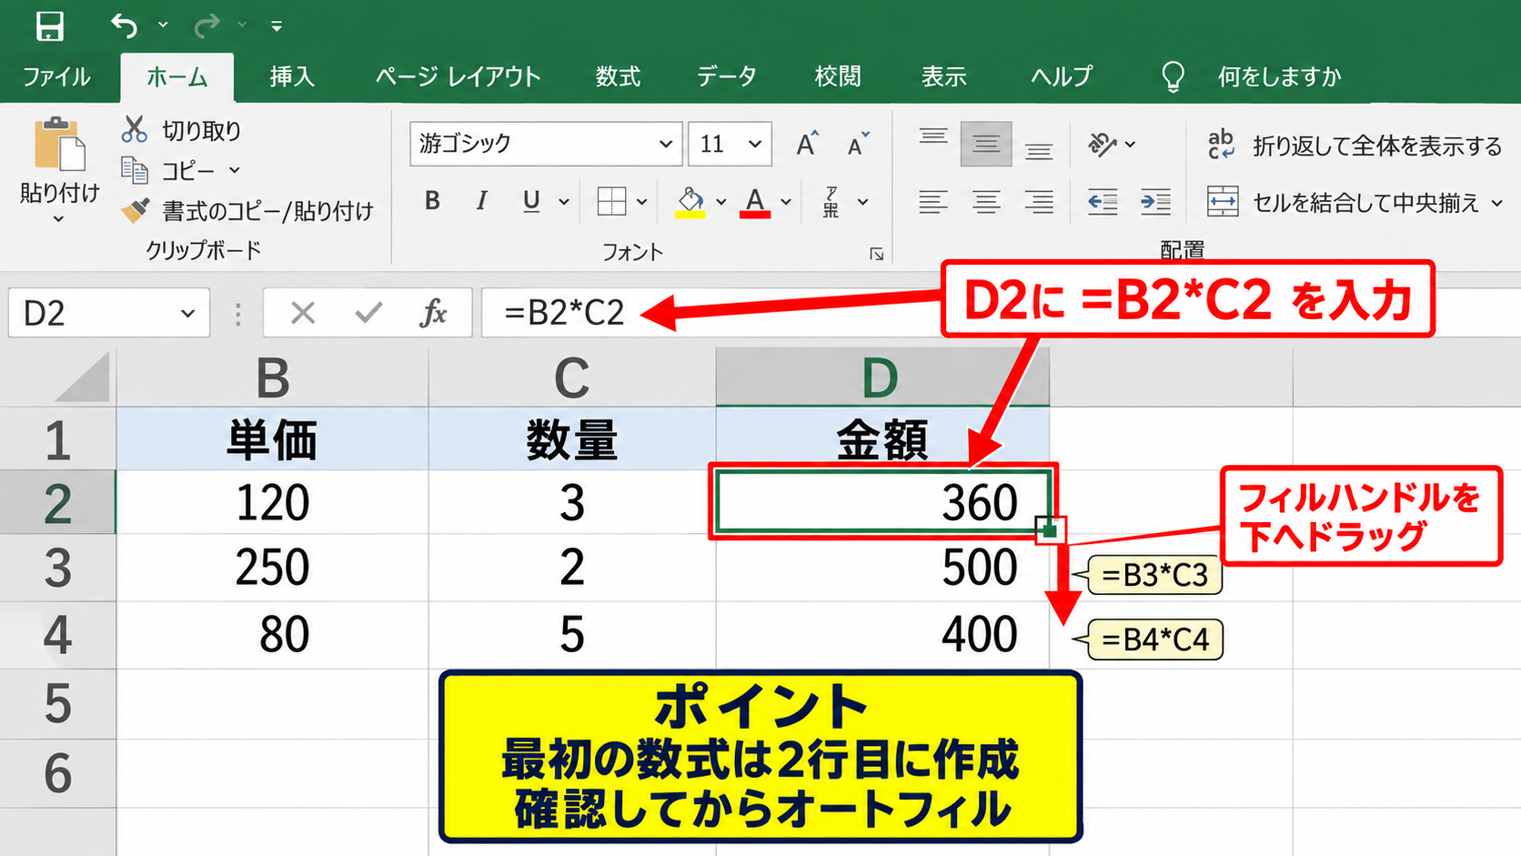Toggle Bold formatting

pos(432,201)
